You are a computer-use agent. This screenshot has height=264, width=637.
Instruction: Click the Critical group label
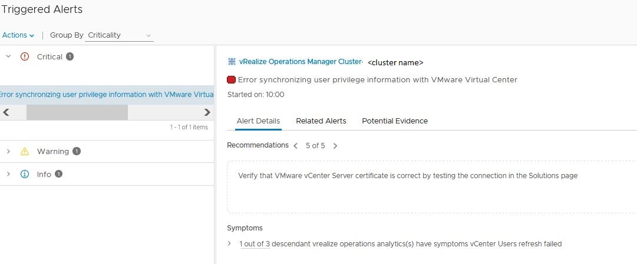click(49, 57)
